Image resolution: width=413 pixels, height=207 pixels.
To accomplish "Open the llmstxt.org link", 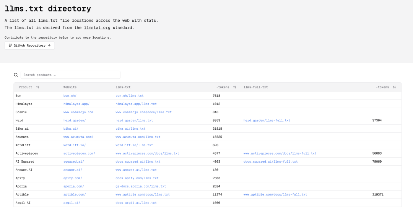I will [x=97, y=28].
